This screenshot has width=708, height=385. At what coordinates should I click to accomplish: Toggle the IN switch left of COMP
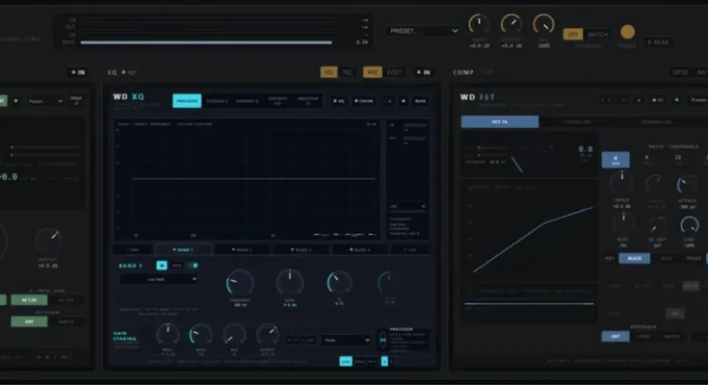click(x=424, y=72)
